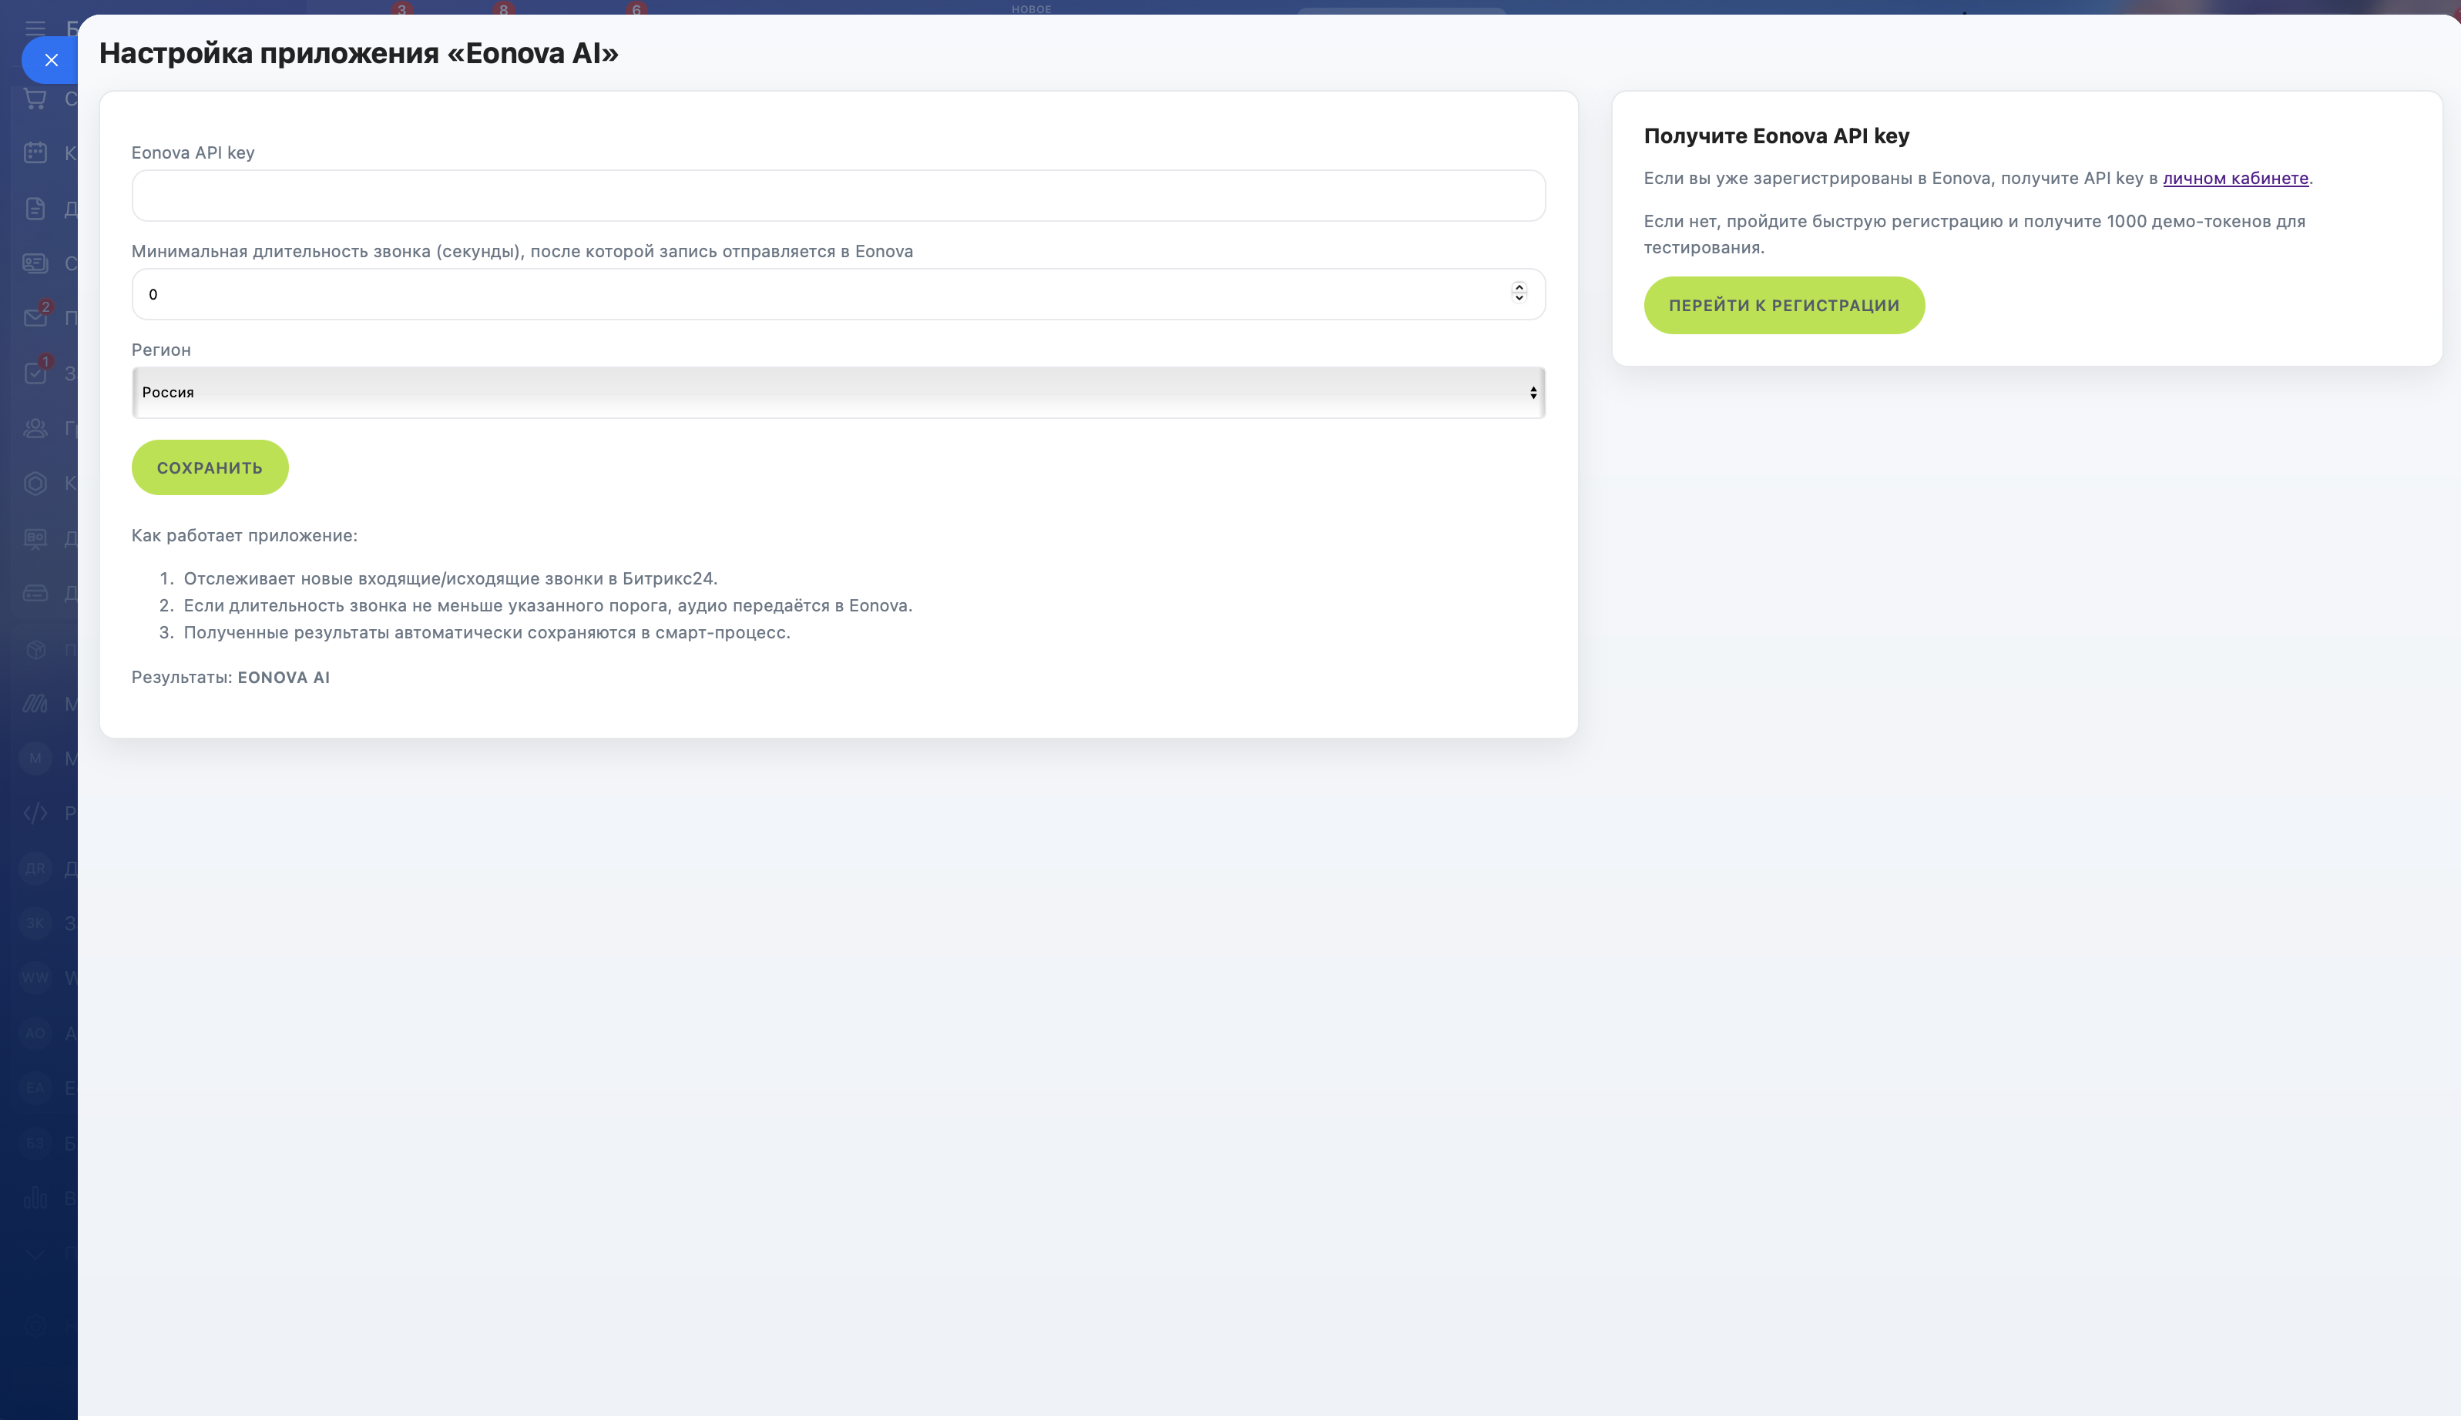Focus the Eonova API key input field
The width and height of the screenshot is (2461, 1420).
pyautogui.click(x=838, y=196)
